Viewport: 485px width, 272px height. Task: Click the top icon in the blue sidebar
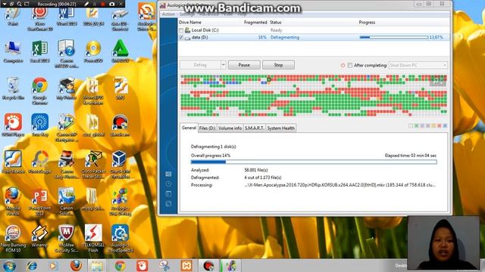pyautogui.click(x=168, y=175)
